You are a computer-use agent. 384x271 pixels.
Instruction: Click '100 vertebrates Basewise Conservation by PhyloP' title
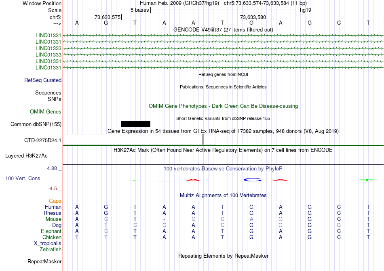[223, 169]
